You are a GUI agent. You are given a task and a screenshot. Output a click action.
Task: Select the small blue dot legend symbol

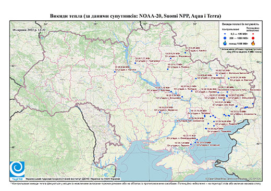[x=225, y=34]
